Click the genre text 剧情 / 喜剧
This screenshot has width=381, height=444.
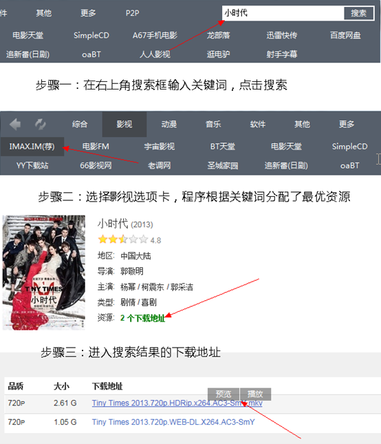138,302
